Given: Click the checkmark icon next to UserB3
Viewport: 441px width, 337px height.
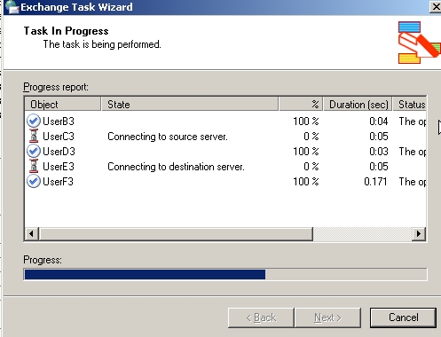Looking at the screenshot, I should [34, 121].
